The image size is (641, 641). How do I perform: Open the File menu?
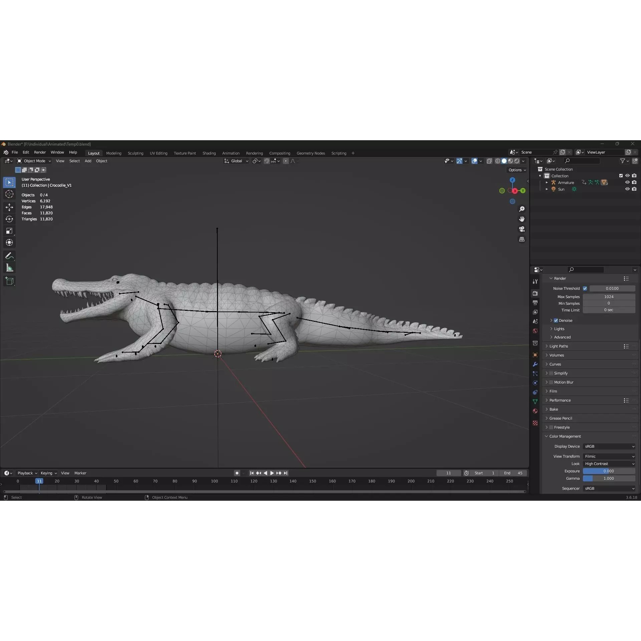coord(15,152)
